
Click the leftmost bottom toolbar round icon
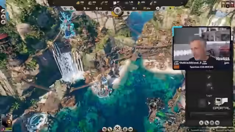104,129
